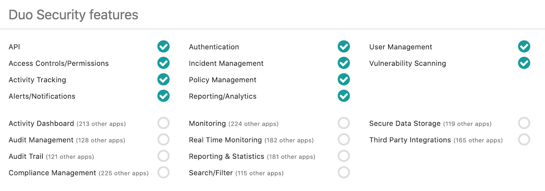Click the Audit Management label
Screen dimensions: 545x191
(x=41, y=140)
